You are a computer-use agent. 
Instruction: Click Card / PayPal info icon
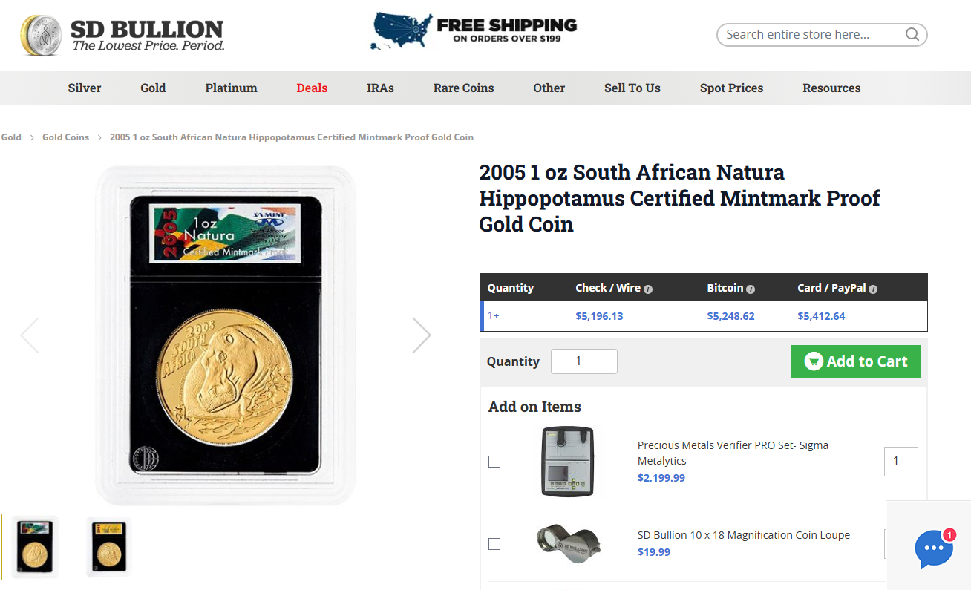873,289
